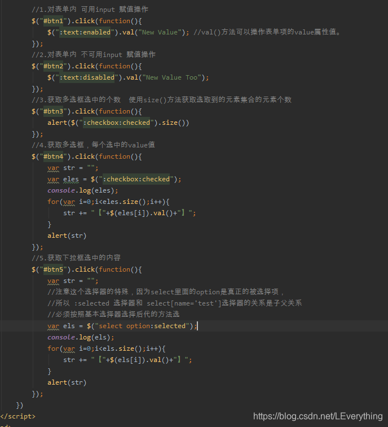This screenshot has height=427, width=388.
Task: Click the comment mentioning select[name='test']
Action: pyautogui.click(x=175, y=303)
